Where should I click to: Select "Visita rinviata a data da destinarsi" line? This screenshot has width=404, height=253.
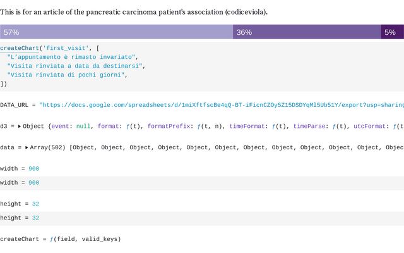point(76,66)
